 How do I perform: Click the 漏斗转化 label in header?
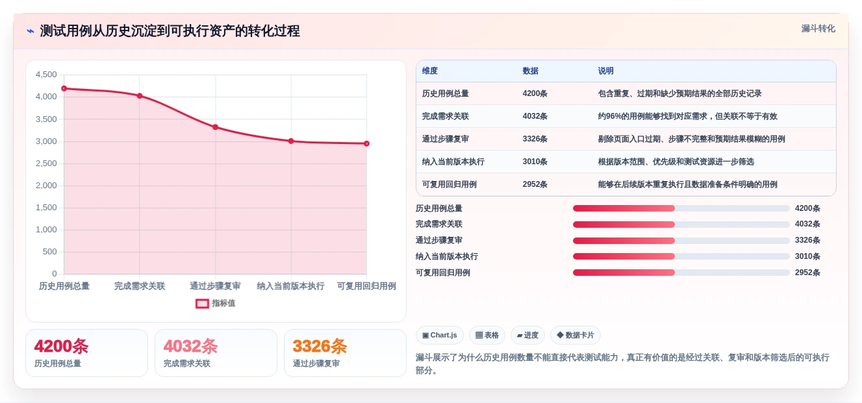click(818, 29)
